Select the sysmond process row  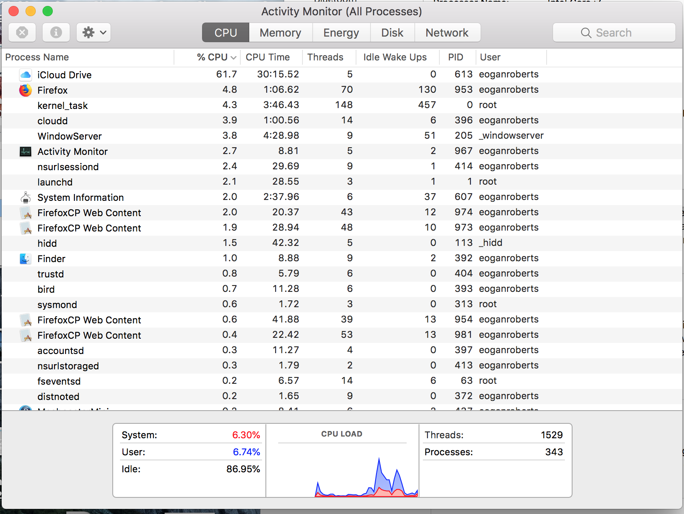coord(342,305)
